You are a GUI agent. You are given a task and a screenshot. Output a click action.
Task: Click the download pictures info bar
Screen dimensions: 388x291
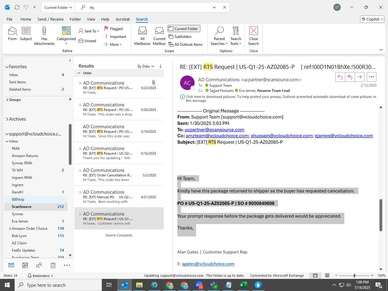pos(278,99)
